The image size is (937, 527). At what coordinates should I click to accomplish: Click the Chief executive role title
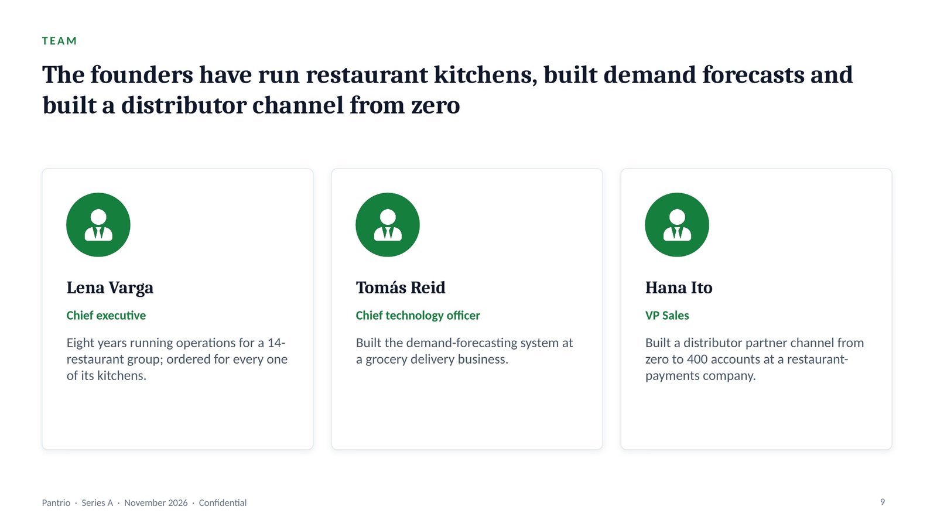pos(106,316)
